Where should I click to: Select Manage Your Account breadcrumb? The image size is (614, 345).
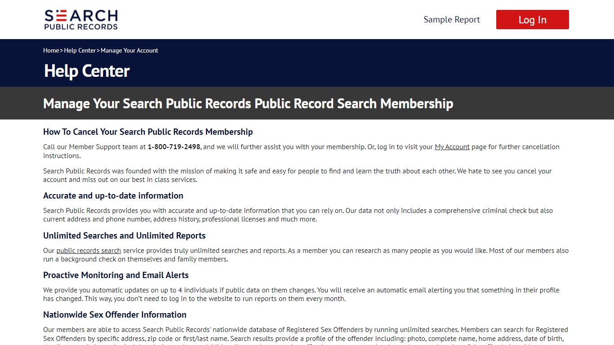pos(129,50)
